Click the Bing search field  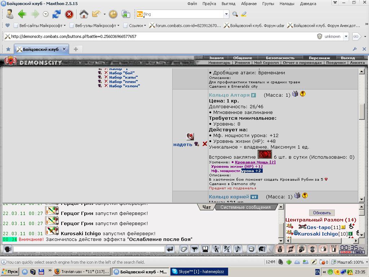coord(183,14)
